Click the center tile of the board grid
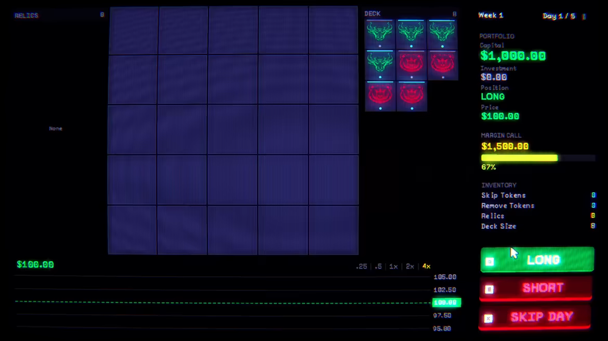608x341 pixels. 233,130
